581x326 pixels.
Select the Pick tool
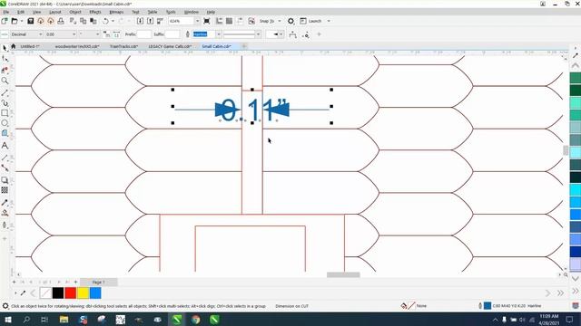point(5,48)
